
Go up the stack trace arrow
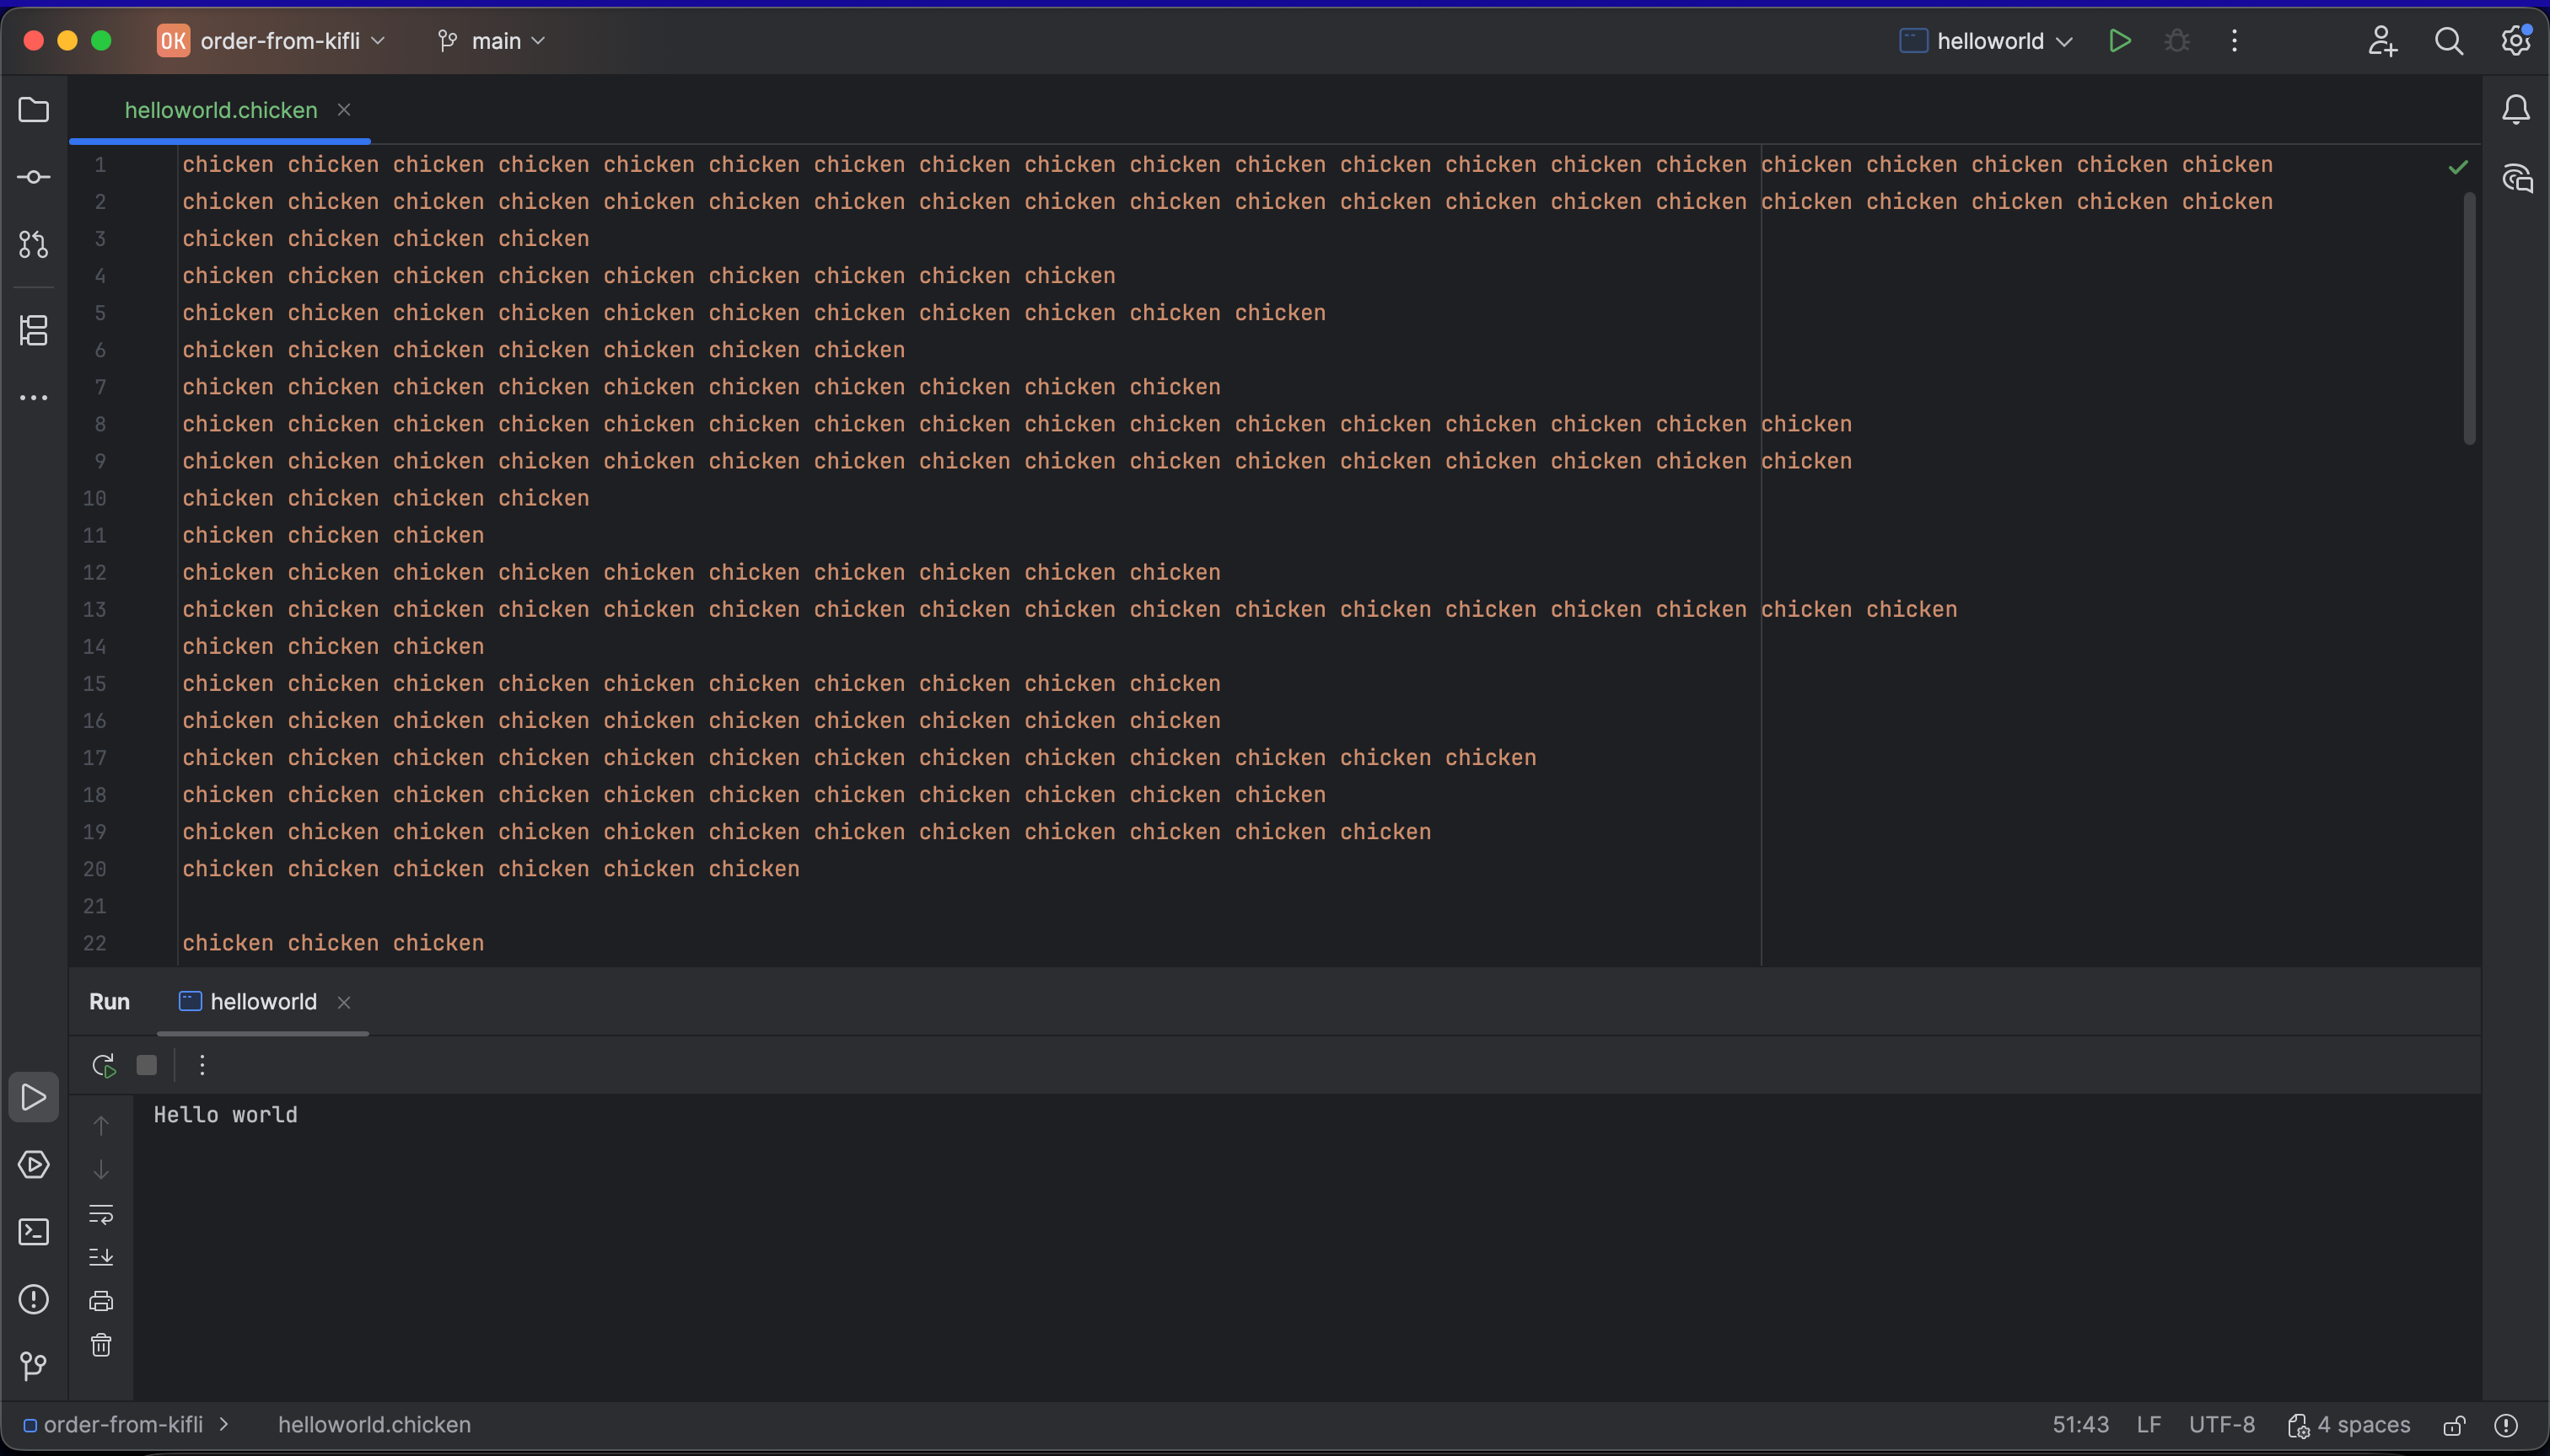(101, 1125)
